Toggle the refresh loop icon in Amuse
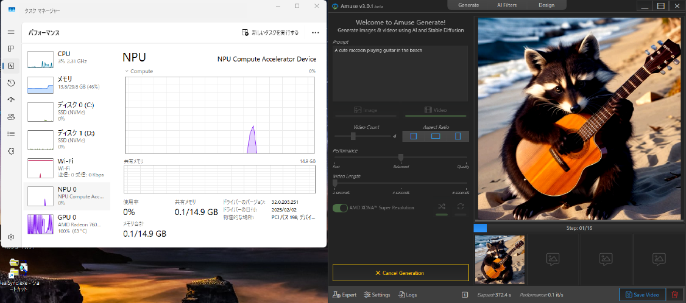This screenshot has width=686, height=303. click(x=460, y=207)
